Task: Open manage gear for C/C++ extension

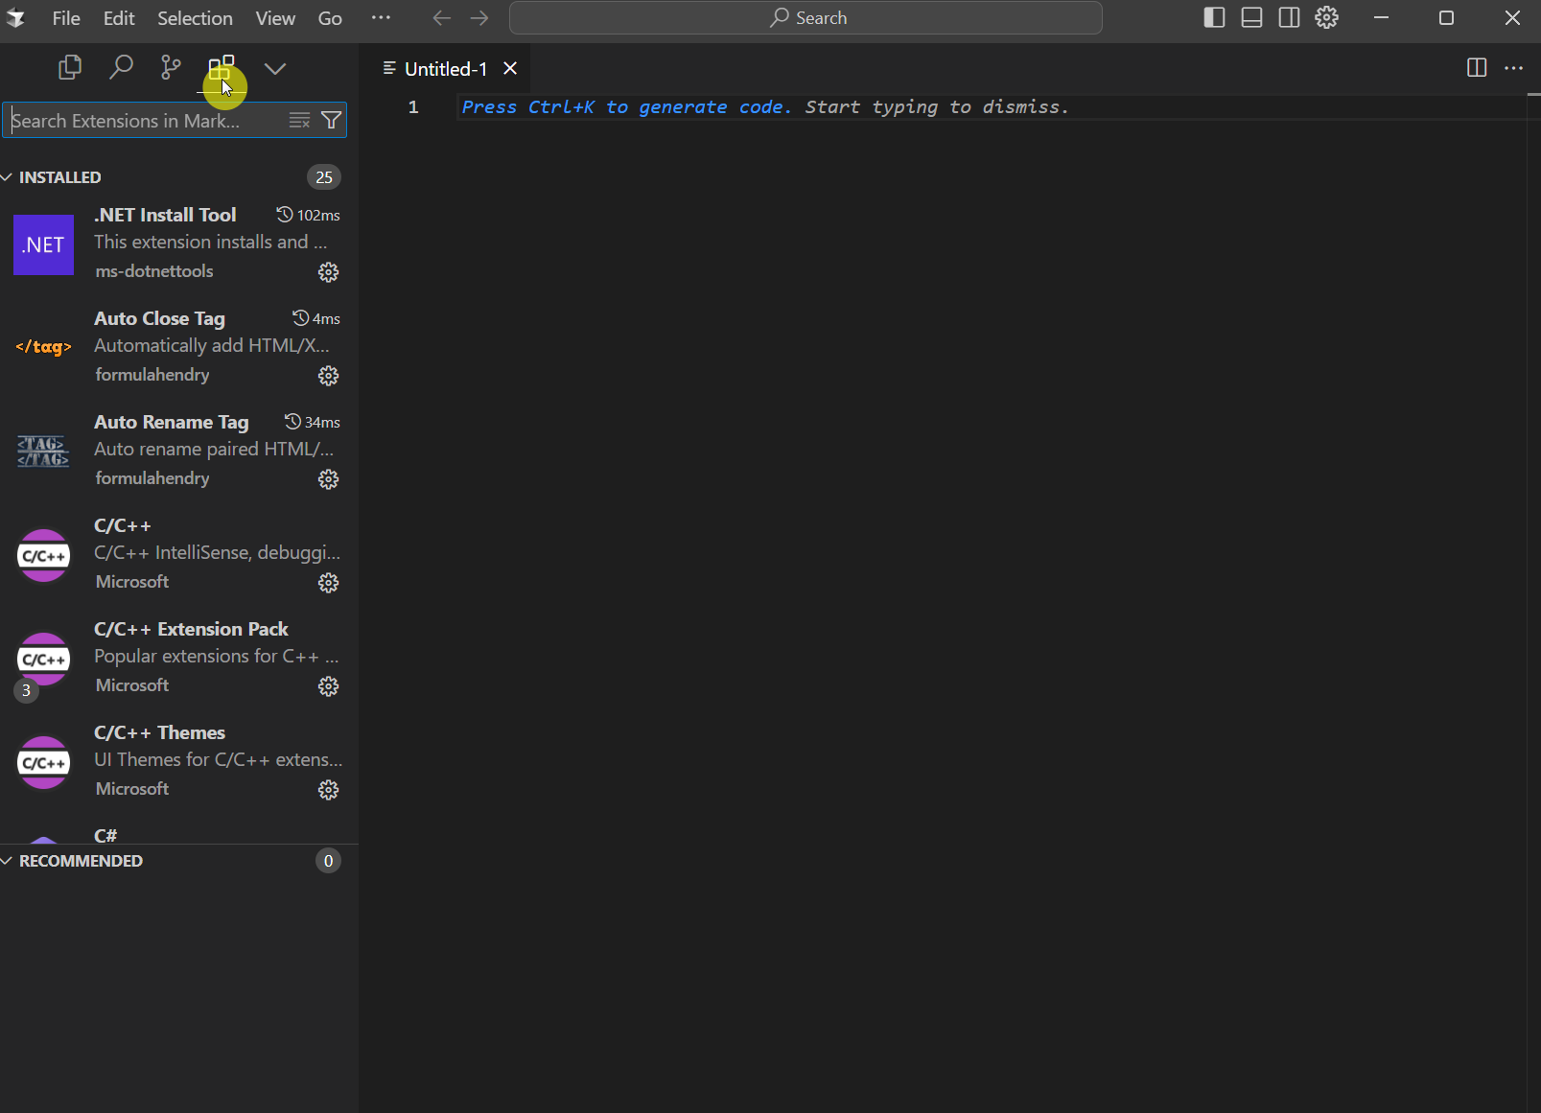Action: (329, 583)
